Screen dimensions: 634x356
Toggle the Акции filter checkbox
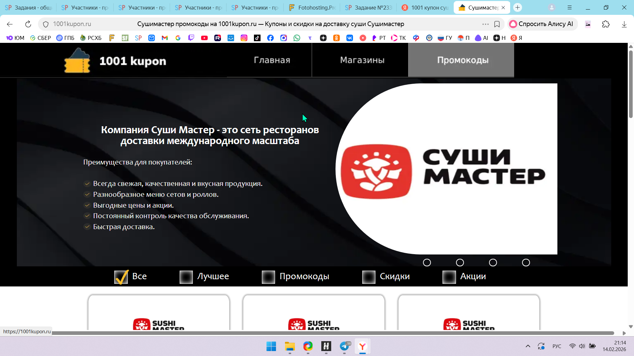[449, 277]
